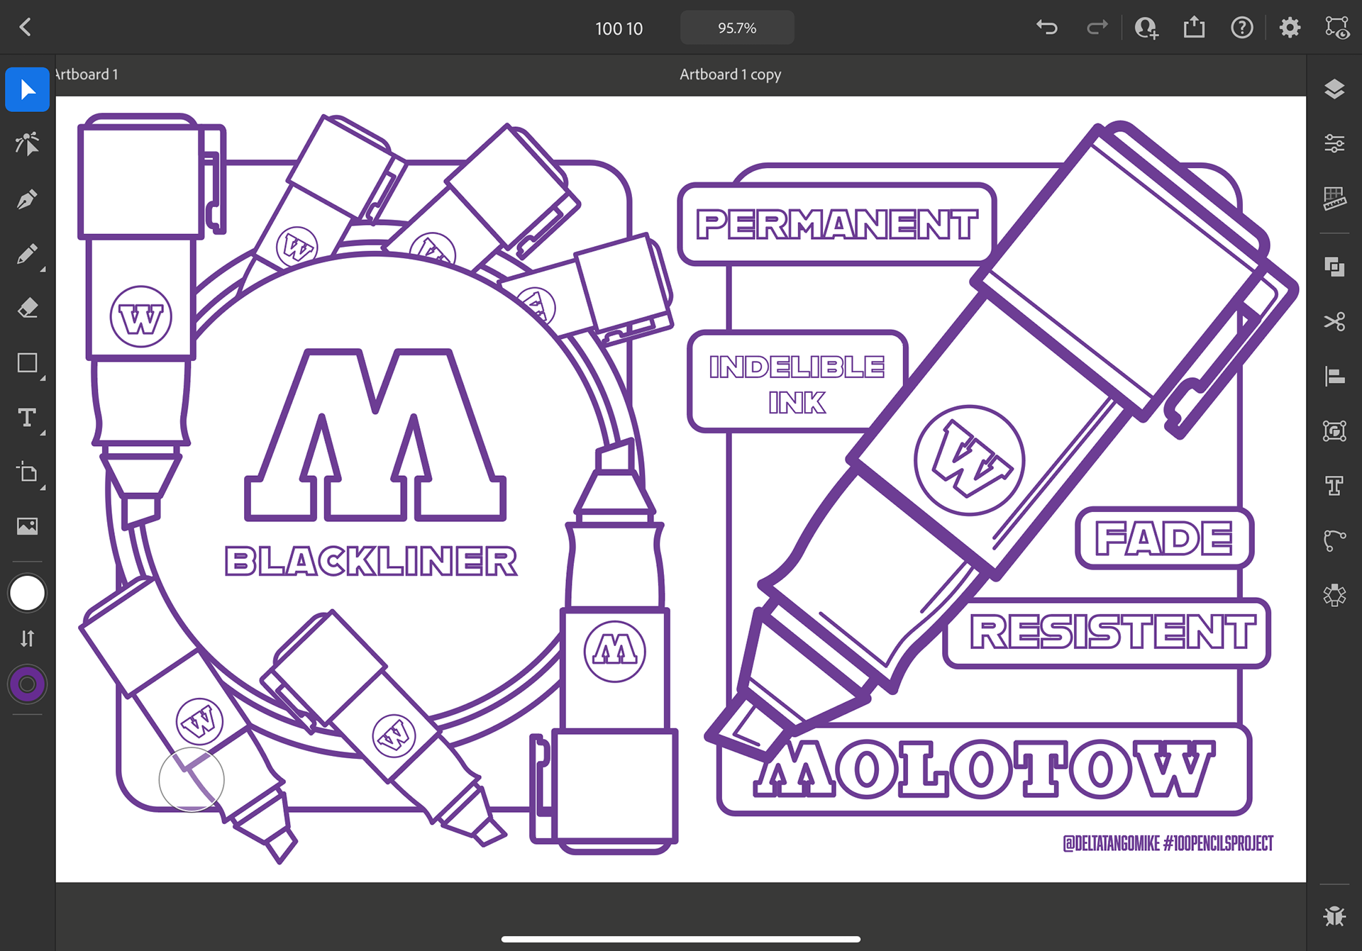Expand the Rectangle tool flyout corner
Viewport: 1362px width, 951px height.
(43, 379)
